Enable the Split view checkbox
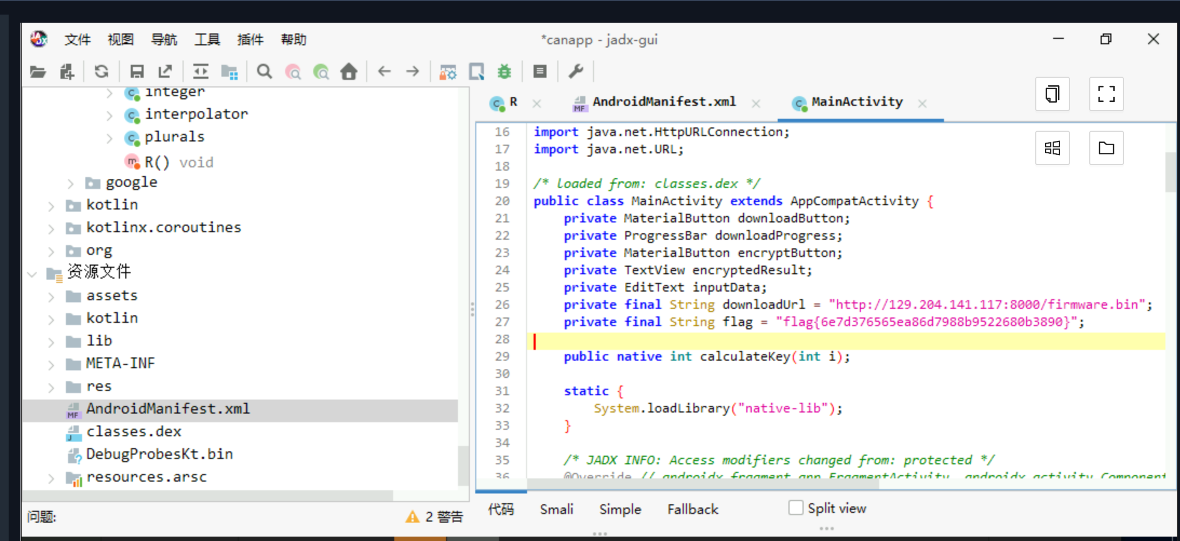Screen dimensions: 1180x541 tap(795, 508)
